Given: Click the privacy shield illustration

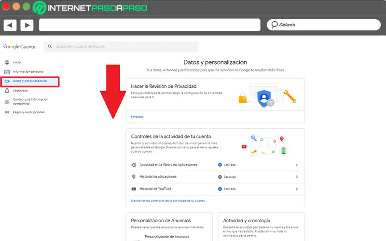Looking at the screenshot, I should tap(264, 98).
